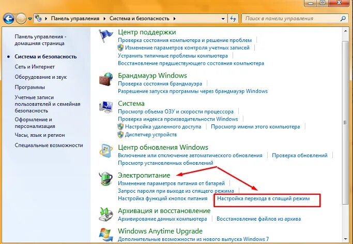Open Панель управления - домашняя страница
This screenshot has height=244, width=353.
[40, 40]
